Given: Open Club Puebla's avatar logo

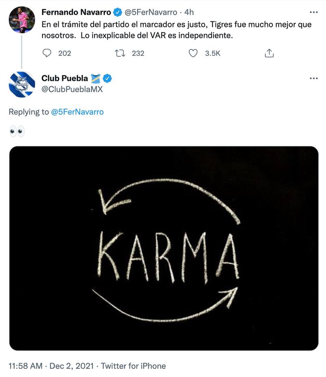Looking at the screenshot, I should pos(22,84).
